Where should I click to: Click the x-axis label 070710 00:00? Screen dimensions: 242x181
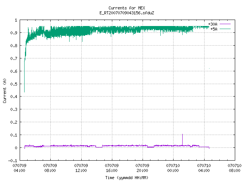point(173,168)
